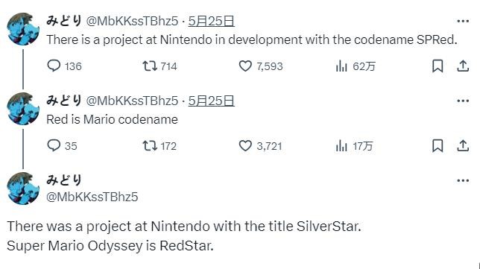Open 5月25日 date link on second tweet
This screenshot has height=269, width=480.
tap(211, 101)
